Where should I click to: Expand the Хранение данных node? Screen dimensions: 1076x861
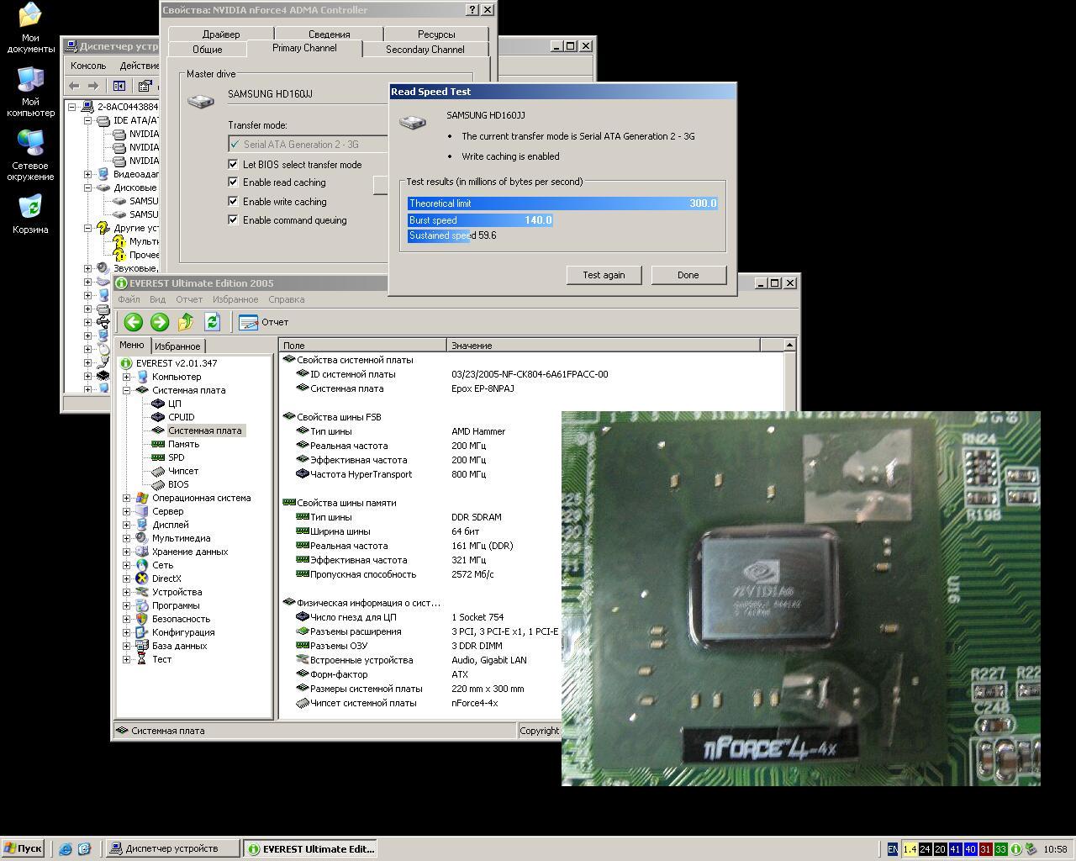127,552
